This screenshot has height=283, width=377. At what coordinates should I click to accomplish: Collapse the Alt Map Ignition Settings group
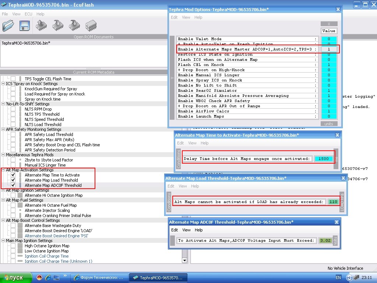point(3,190)
